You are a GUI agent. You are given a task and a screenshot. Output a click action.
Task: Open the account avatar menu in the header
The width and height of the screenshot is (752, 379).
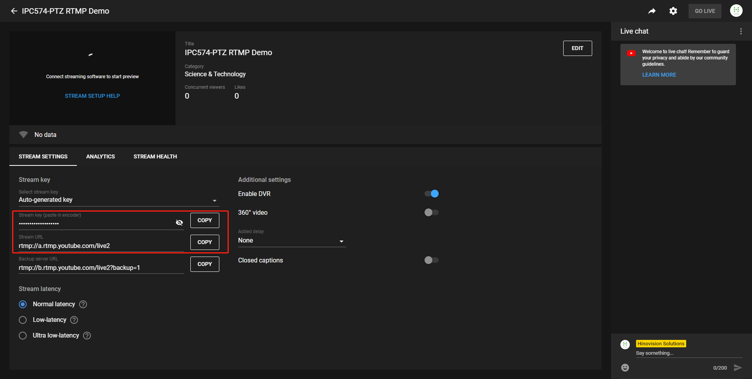click(x=736, y=11)
